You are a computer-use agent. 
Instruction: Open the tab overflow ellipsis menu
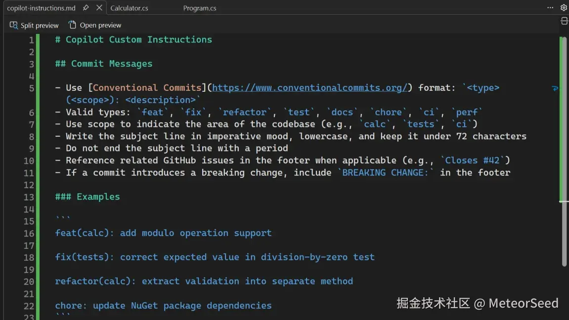pyautogui.click(x=550, y=7)
